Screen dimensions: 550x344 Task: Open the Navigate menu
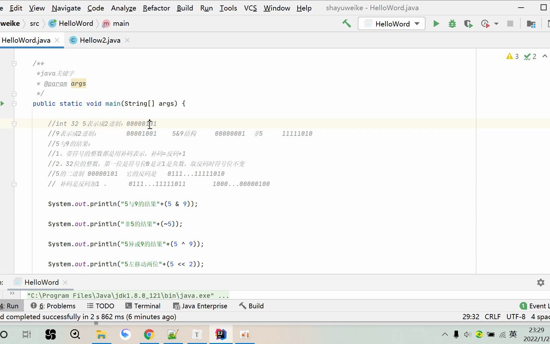click(66, 8)
